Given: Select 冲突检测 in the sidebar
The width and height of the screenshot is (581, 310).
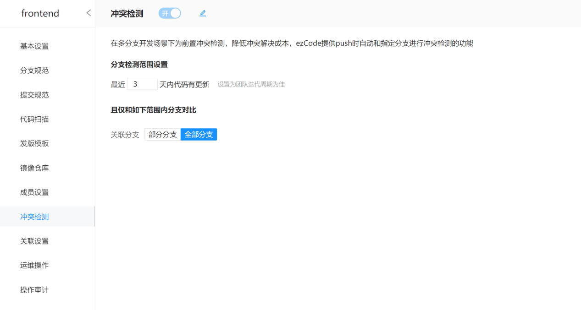Looking at the screenshot, I should (x=34, y=217).
